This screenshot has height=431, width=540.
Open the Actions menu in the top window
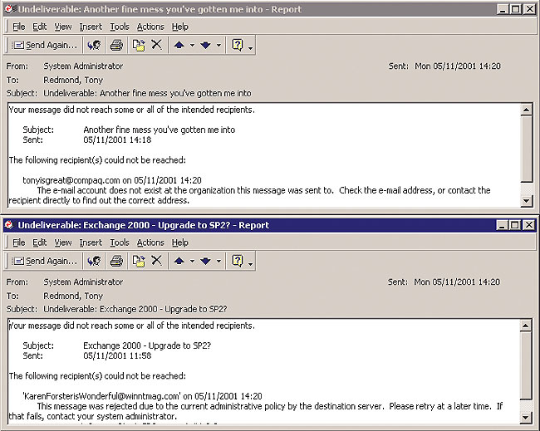pyautogui.click(x=150, y=27)
